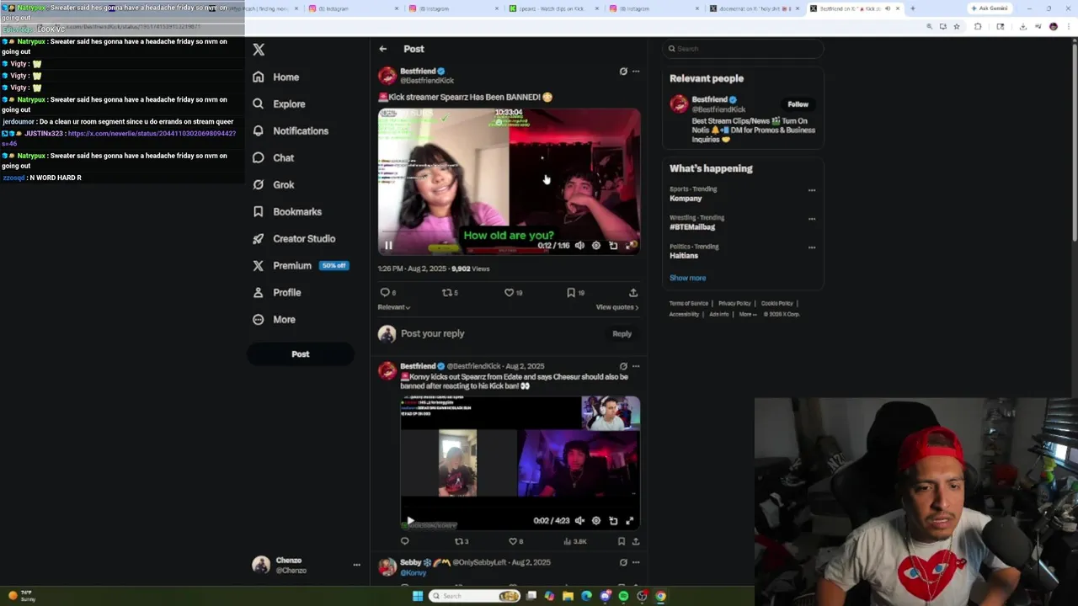Go back using the Post arrow
The width and height of the screenshot is (1078, 606).
(x=383, y=49)
